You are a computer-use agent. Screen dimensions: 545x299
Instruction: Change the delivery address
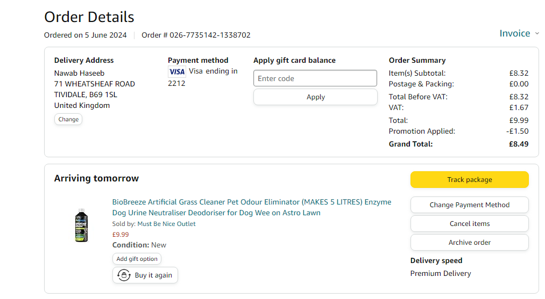click(x=68, y=119)
